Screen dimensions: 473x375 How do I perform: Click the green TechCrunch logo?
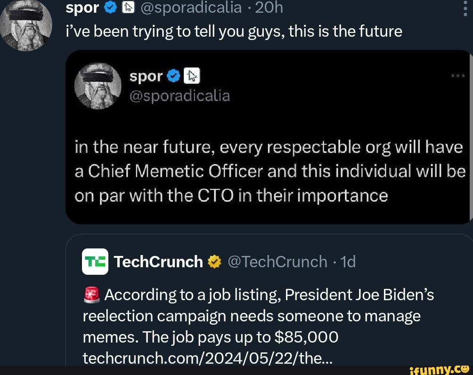coord(95,262)
